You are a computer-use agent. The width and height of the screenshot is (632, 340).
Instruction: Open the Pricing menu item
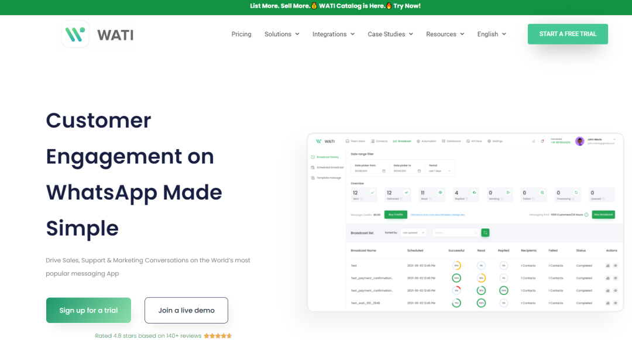click(242, 35)
